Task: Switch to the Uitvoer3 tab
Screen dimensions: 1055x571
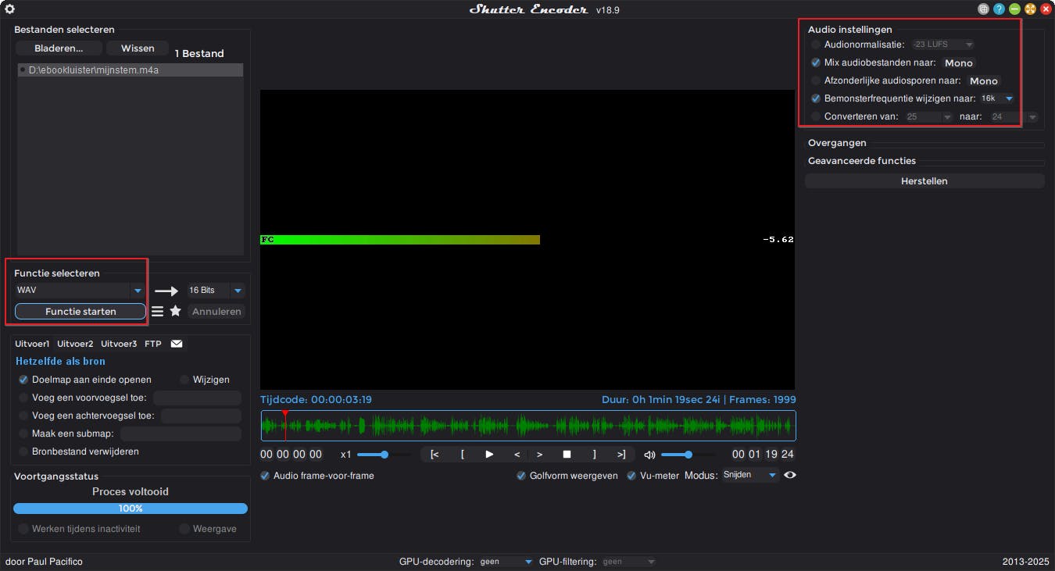Action: pyautogui.click(x=119, y=344)
